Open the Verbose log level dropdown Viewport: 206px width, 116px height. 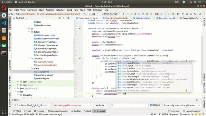(101, 105)
